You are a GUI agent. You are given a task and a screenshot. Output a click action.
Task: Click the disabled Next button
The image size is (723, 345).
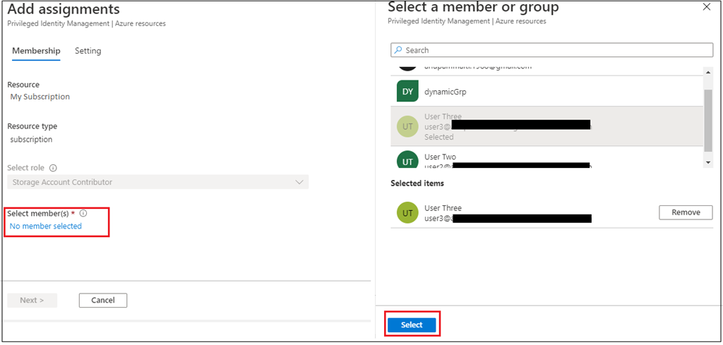coord(32,301)
